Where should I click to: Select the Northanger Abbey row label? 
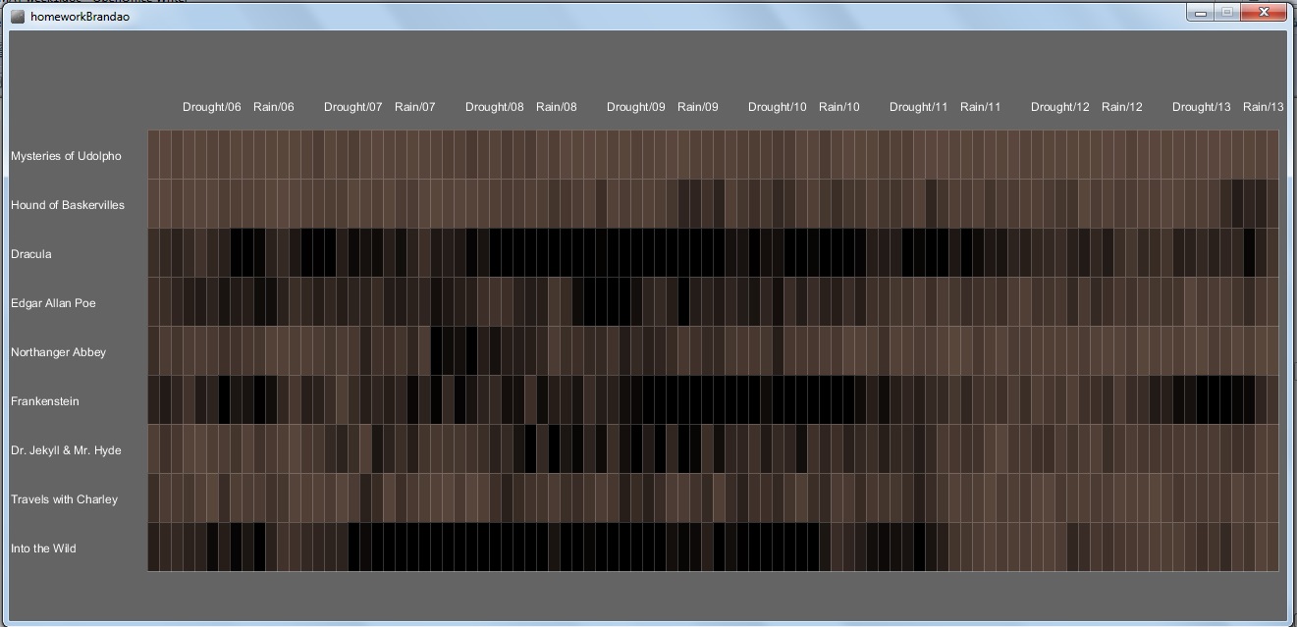point(58,352)
